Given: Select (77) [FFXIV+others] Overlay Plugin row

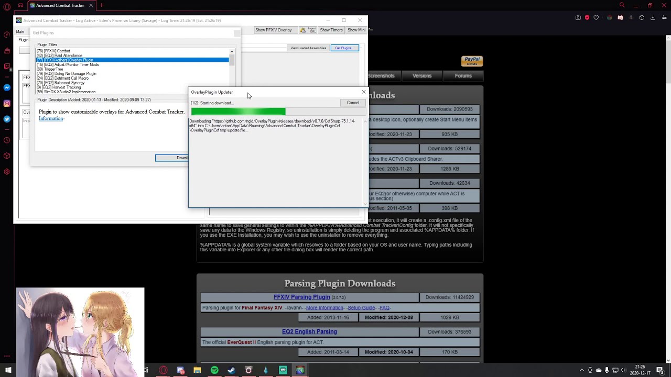Looking at the screenshot, I should [132, 60].
